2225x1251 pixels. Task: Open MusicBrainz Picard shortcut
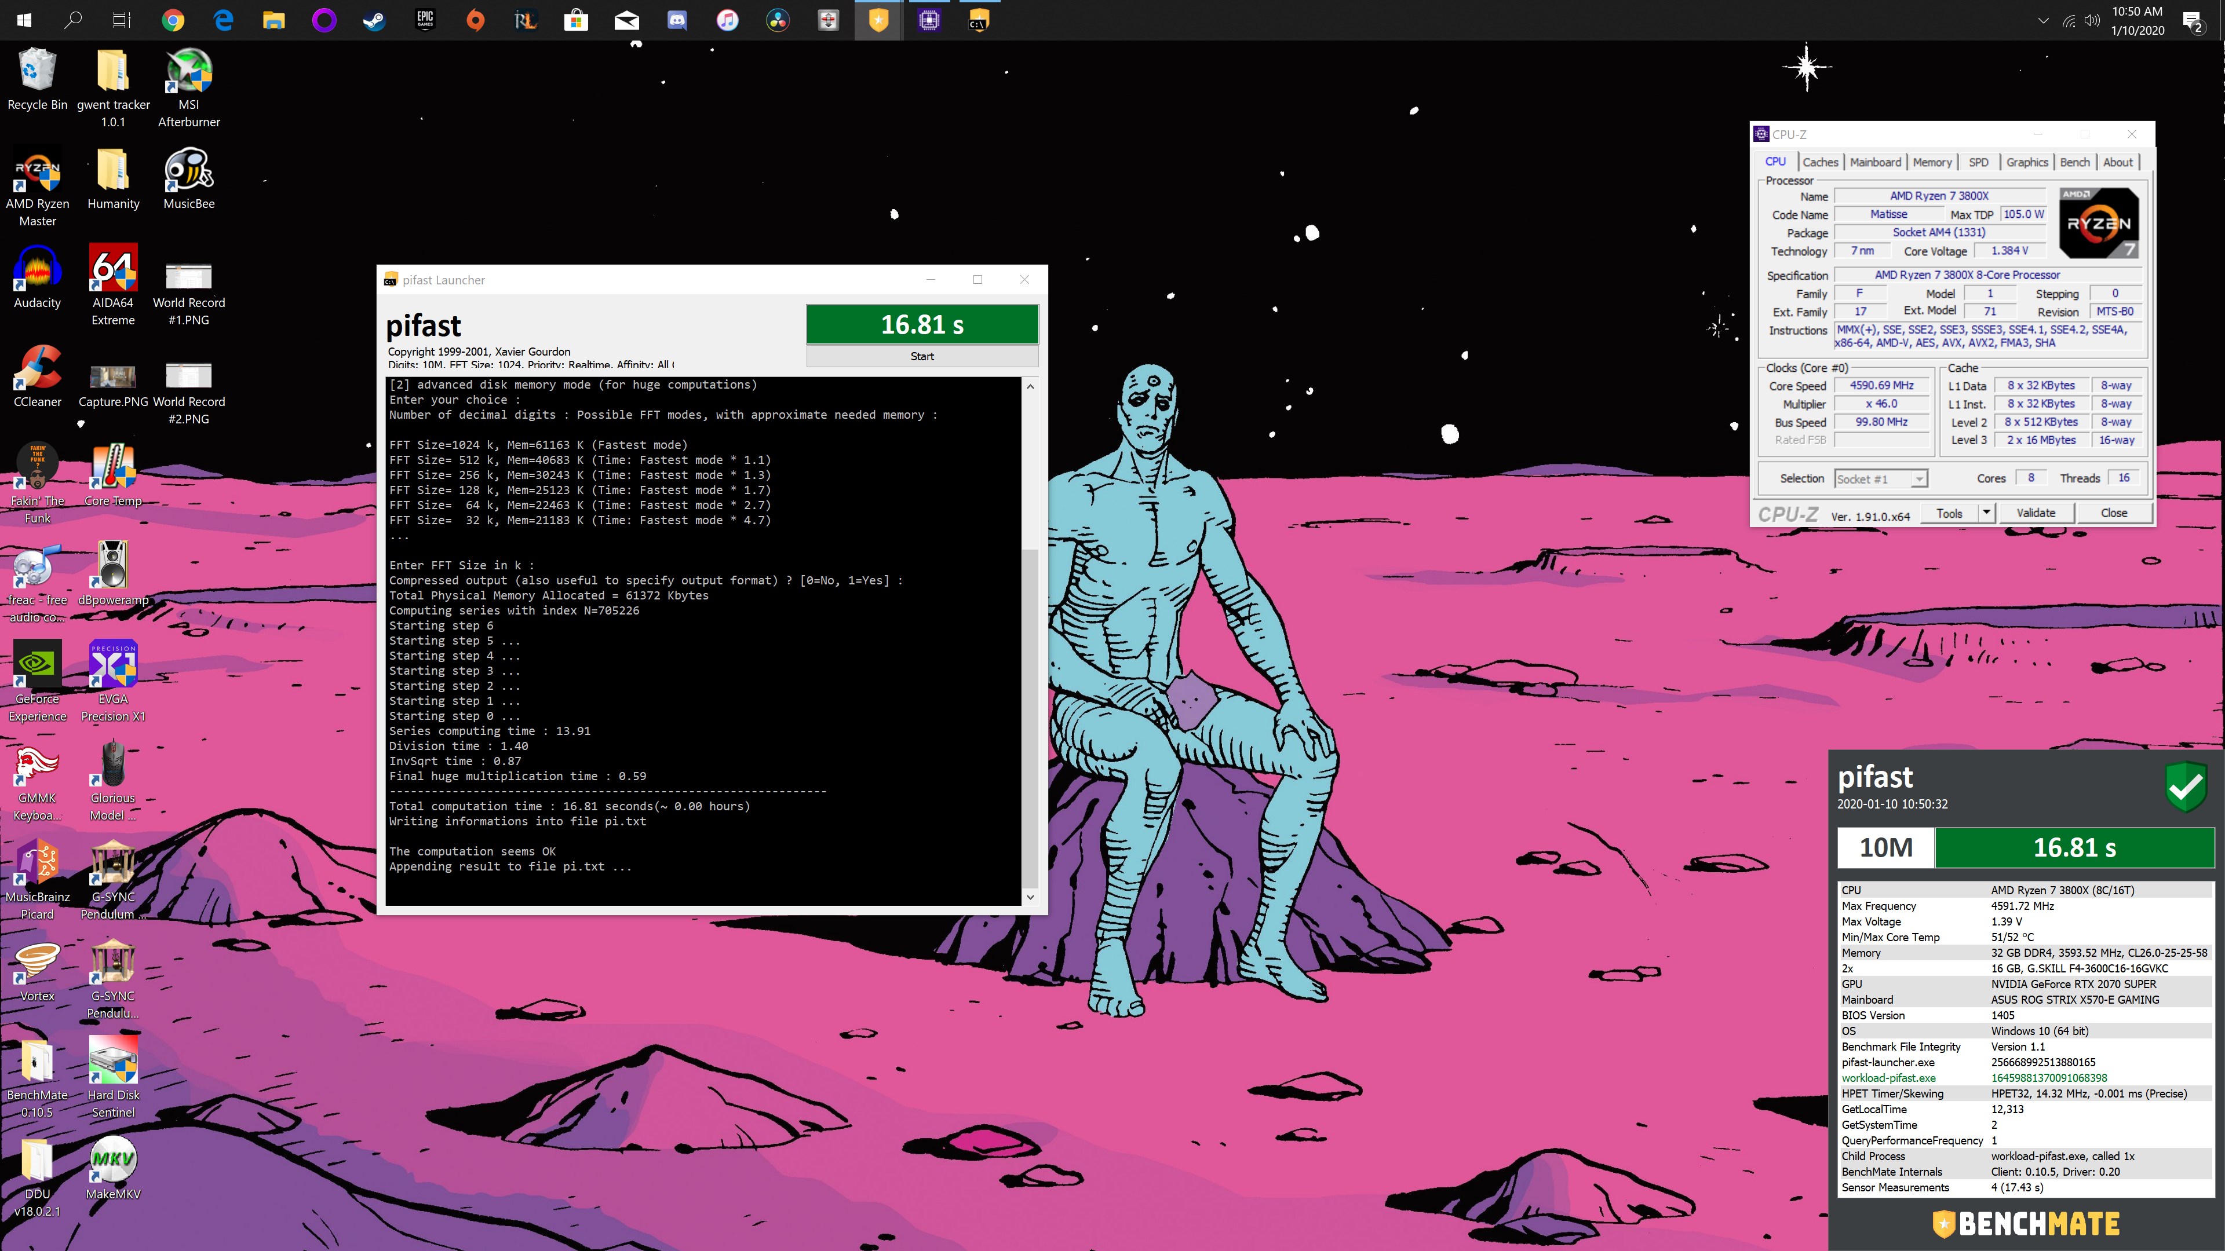[37, 880]
